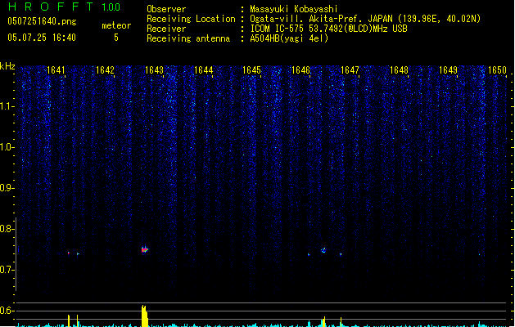Select the version number 1.0.0
515x327 pixels.
coord(111,7)
